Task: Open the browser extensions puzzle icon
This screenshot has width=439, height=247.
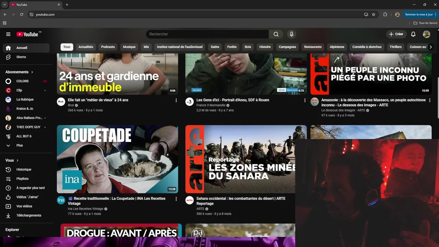Action: 385,14
